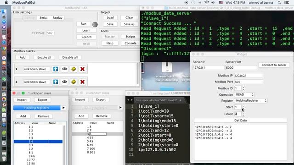The height and width of the screenshot is (165, 294).
Task: Open the Console tool
Action: tap(130, 43)
